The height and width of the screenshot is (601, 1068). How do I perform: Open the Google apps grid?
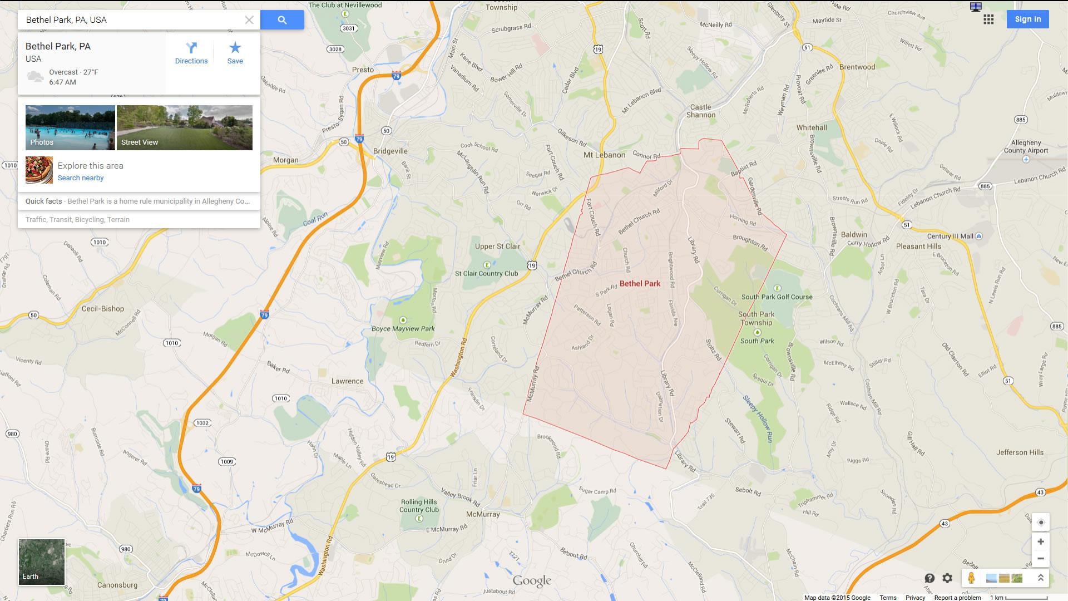click(988, 19)
